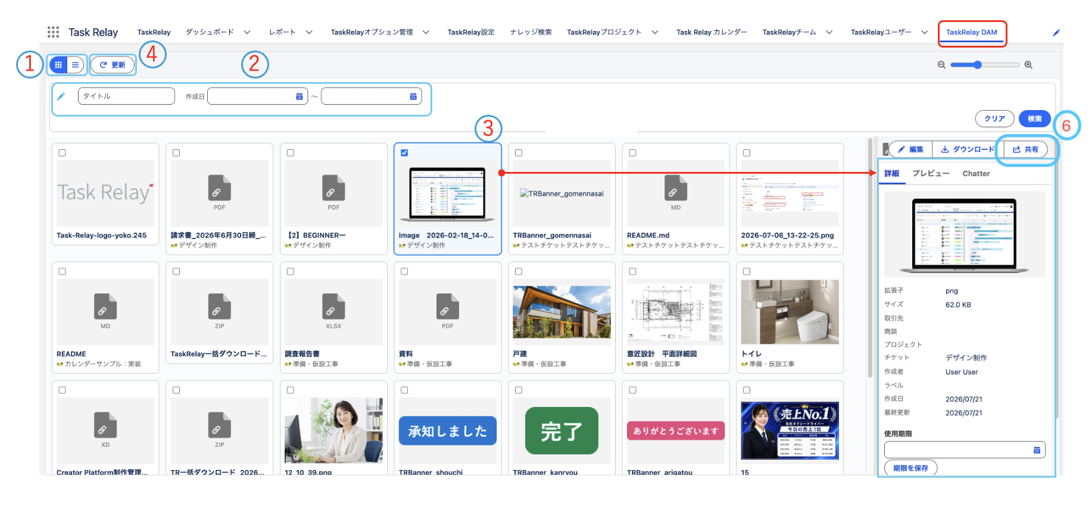Open TRBanner_shouchi 承知しました thumbnail
The width and height of the screenshot is (1092, 514).
click(x=448, y=431)
